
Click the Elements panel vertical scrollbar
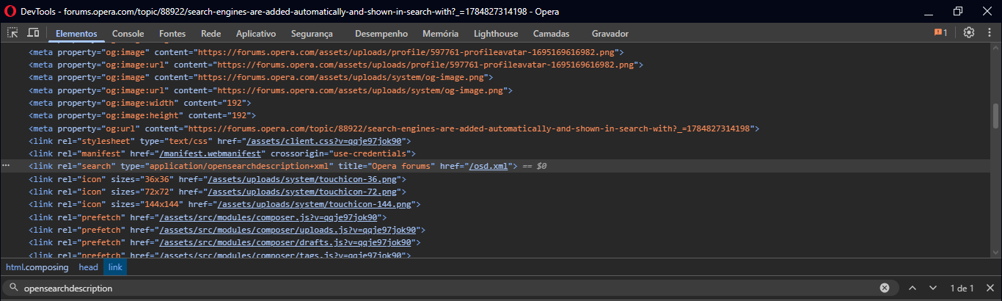[995, 115]
